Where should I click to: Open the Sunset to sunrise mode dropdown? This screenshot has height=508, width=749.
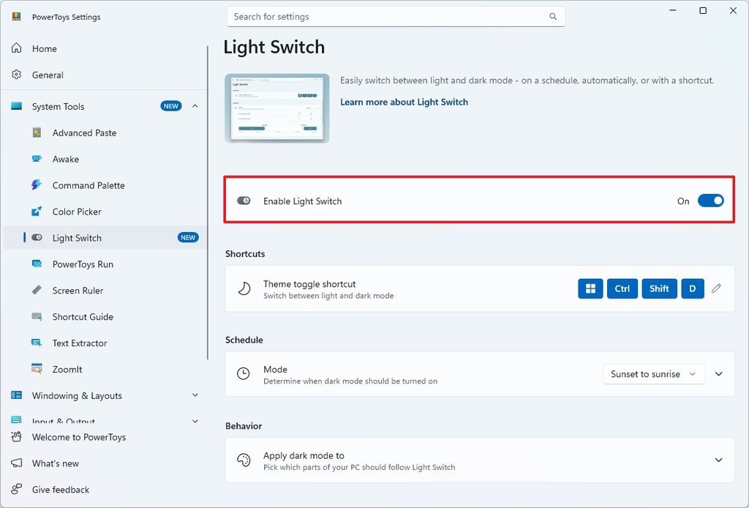[654, 374]
